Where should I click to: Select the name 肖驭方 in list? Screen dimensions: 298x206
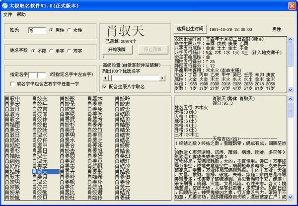(12, 115)
